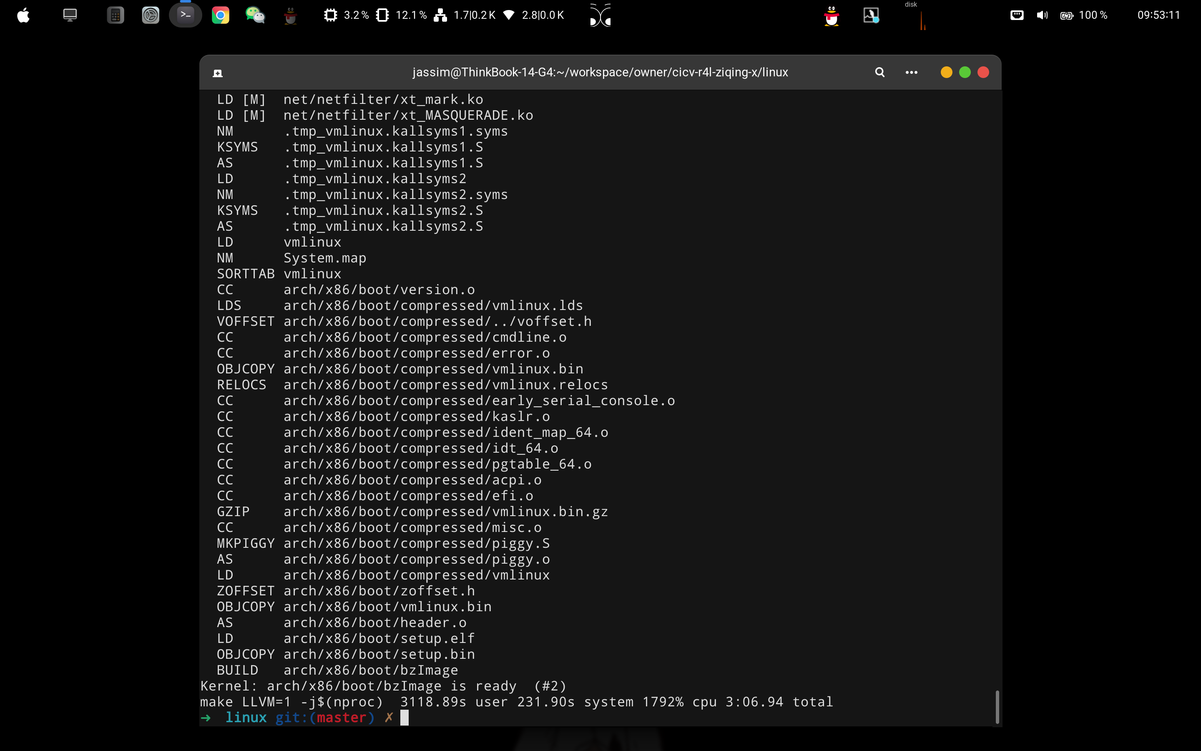Click the Apple logo launcher menu
The height and width of the screenshot is (751, 1201).
23,15
